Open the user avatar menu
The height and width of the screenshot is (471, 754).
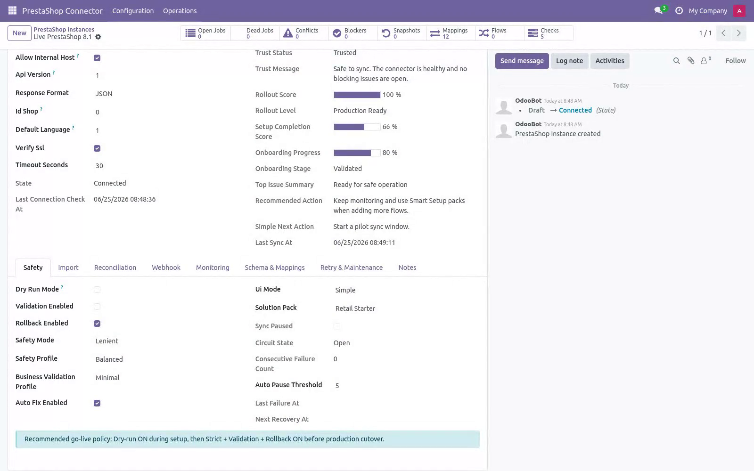coord(739,11)
